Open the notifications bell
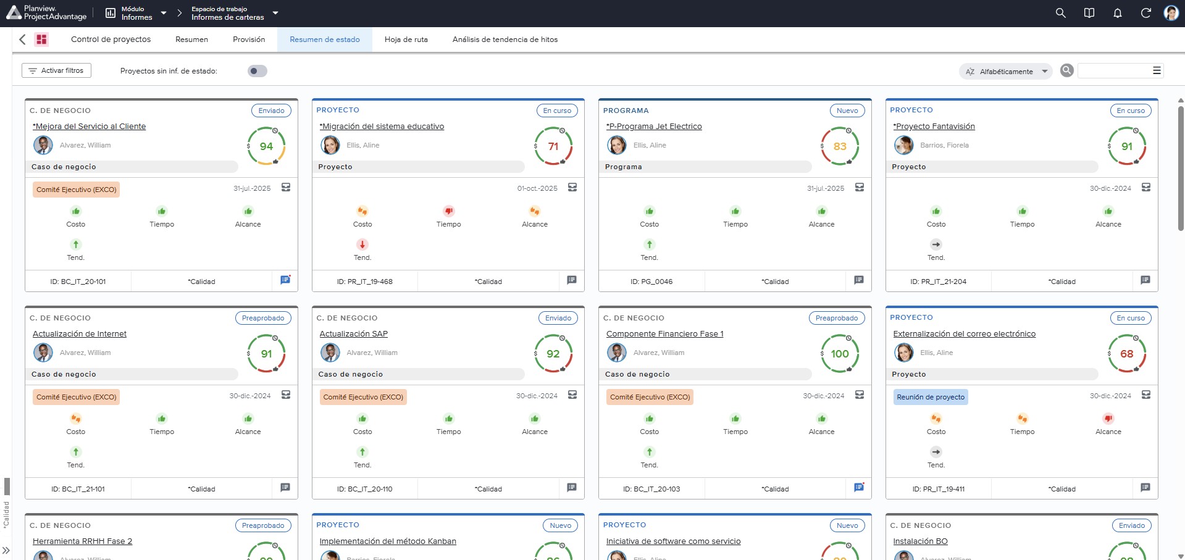Screen dimensions: 1185x560 click(1117, 13)
